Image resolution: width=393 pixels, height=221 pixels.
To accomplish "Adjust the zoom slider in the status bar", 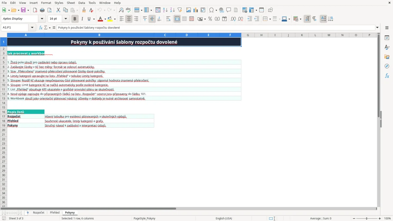I will click(367, 218).
